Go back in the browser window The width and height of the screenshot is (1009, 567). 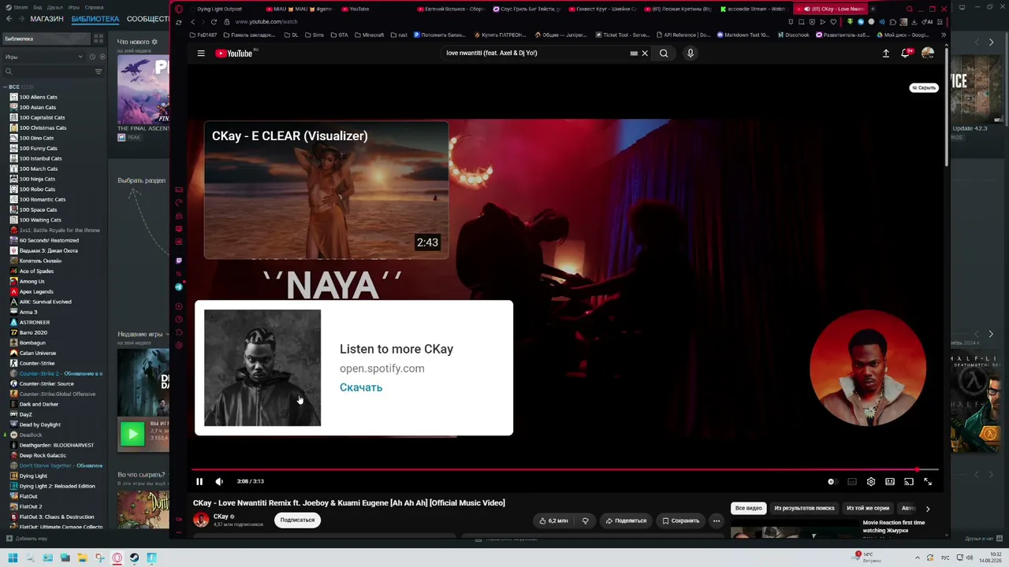tap(192, 22)
